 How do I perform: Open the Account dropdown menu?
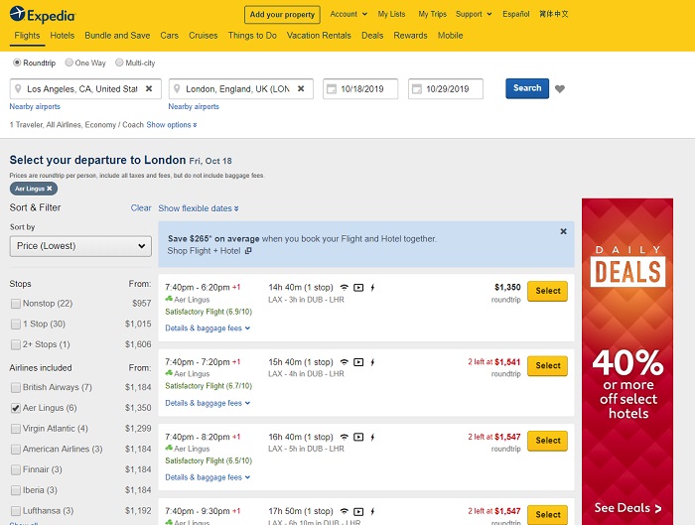click(x=348, y=14)
